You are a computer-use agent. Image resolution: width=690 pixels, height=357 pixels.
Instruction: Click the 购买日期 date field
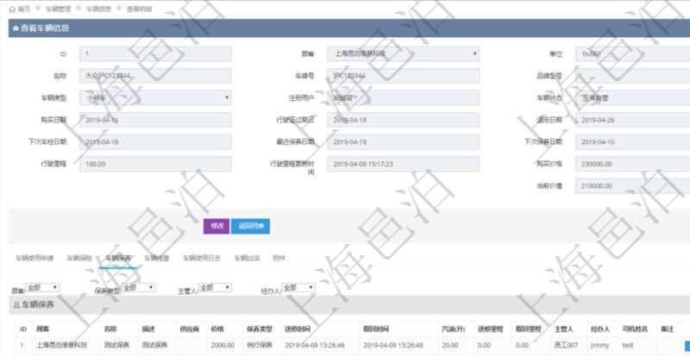click(154, 119)
